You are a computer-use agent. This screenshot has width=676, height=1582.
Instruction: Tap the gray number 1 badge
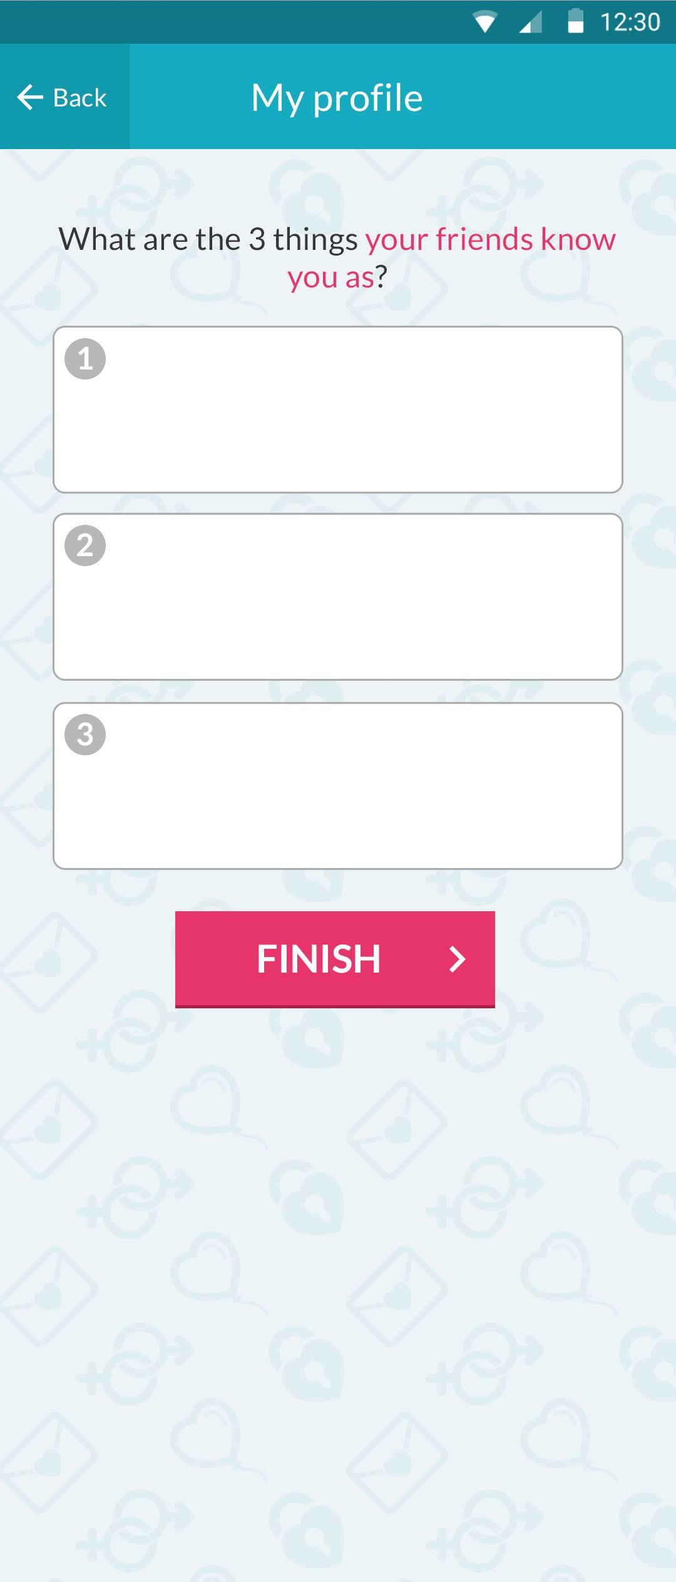[85, 359]
